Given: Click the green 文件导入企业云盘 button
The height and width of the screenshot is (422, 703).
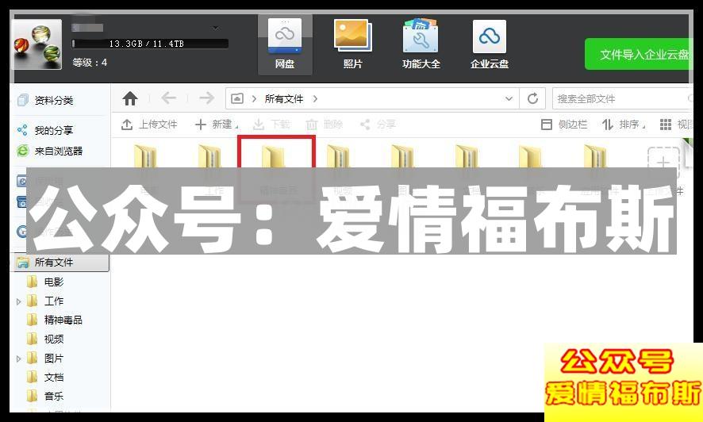Looking at the screenshot, I should click(x=639, y=54).
